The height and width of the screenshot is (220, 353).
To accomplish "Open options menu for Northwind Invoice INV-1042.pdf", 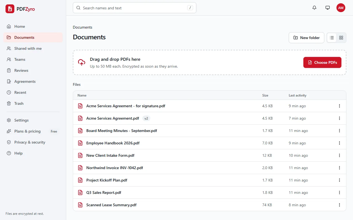I will 339,168.
